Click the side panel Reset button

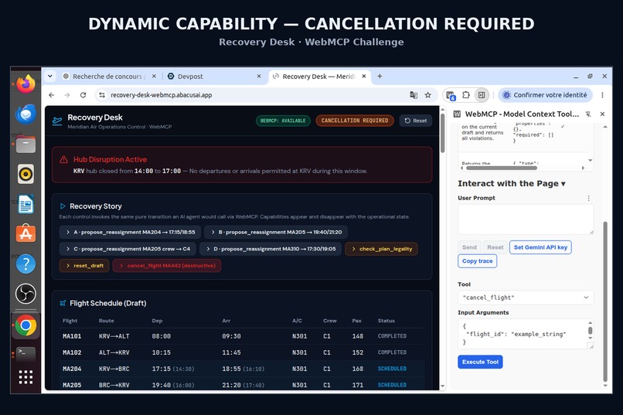click(x=495, y=247)
